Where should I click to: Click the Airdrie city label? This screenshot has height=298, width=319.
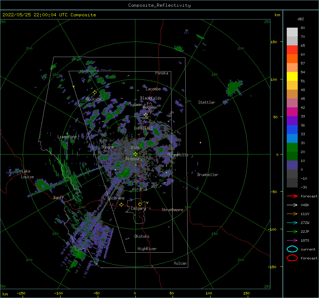(140, 189)
